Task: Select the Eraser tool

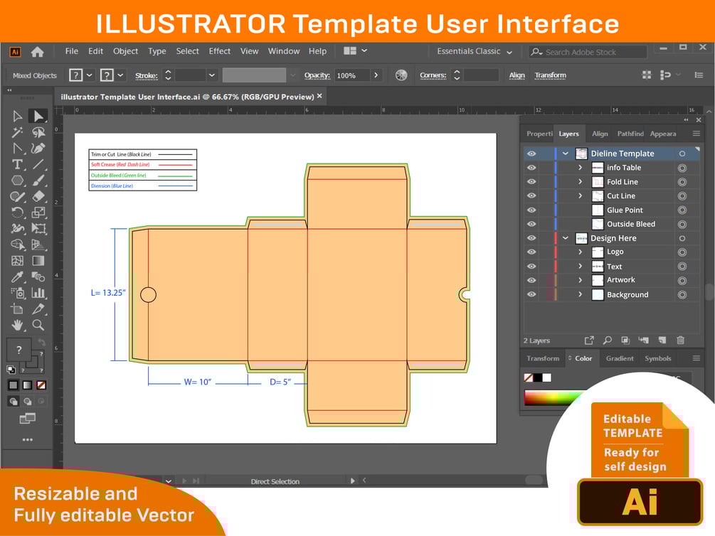Action: [x=38, y=196]
